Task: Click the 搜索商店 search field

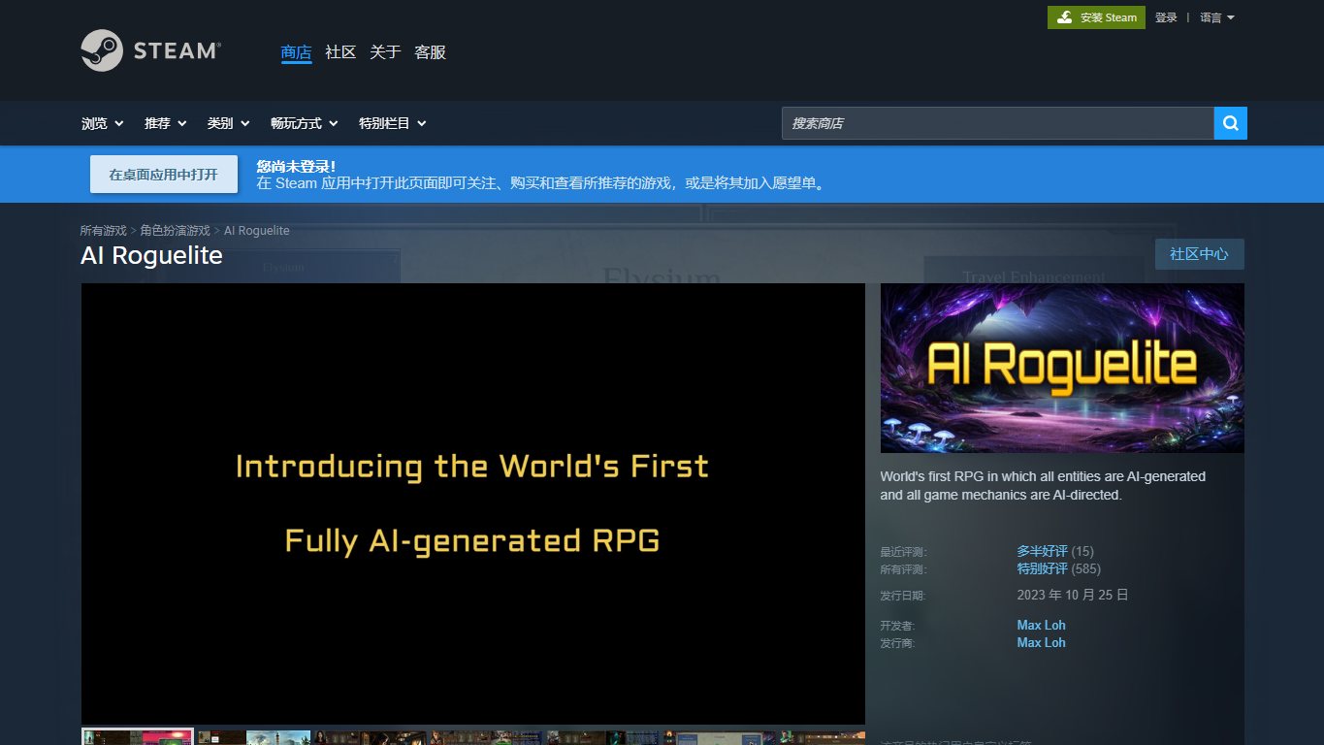Action: 998,123
